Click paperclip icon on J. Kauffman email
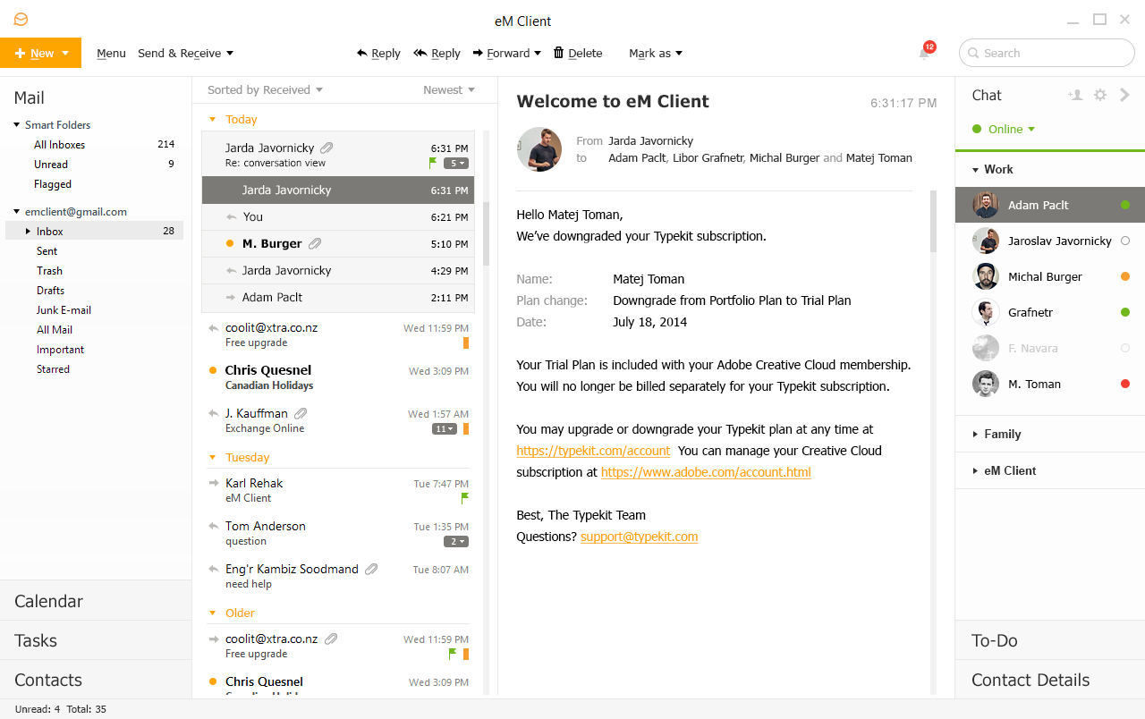The width and height of the screenshot is (1145, 719). [x=301, y=413]
